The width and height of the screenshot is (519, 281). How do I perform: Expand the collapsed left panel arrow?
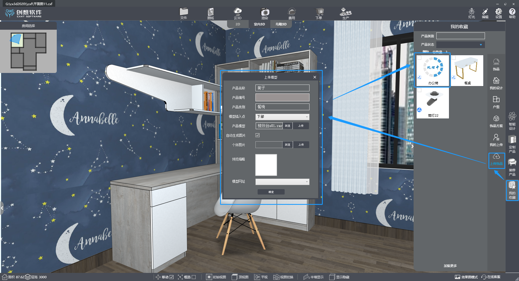pos(2,208)
